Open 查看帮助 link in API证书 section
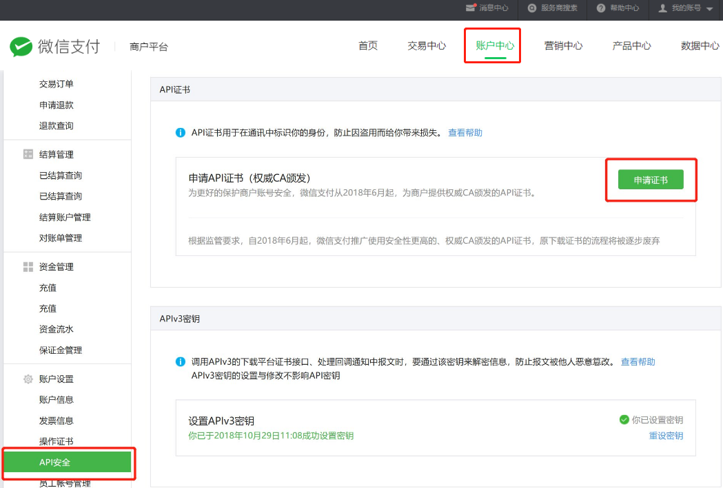 click(465, 132)
